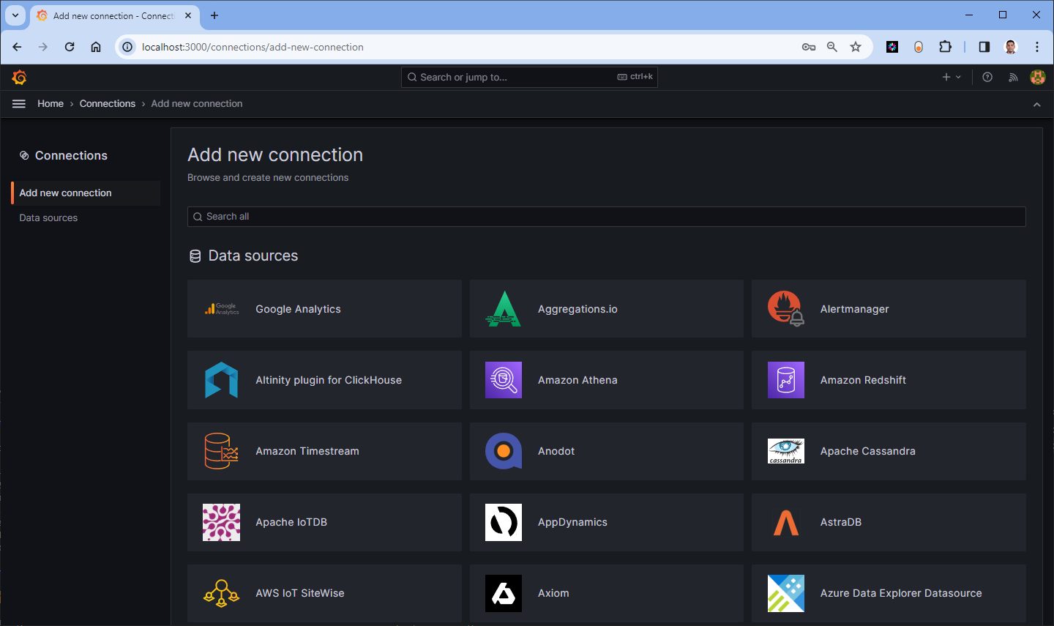Click the Grafana logo in top bar
Viewport: 1054px width, 626px height.
(20, 77)
